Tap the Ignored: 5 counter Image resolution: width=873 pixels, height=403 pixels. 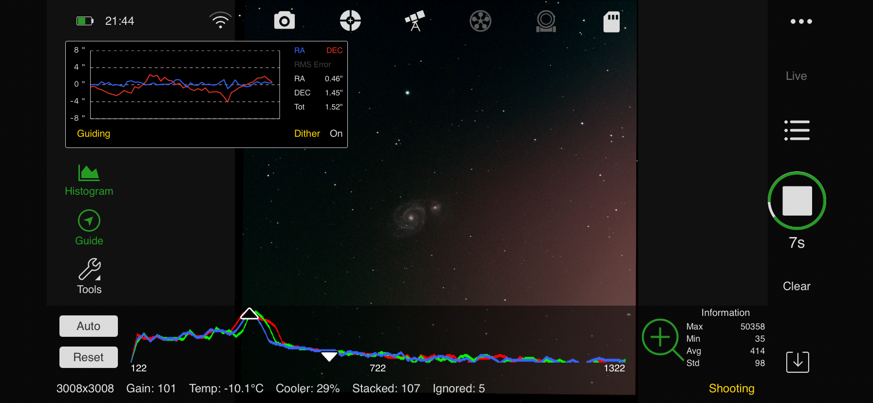click(x=458, y=388)
